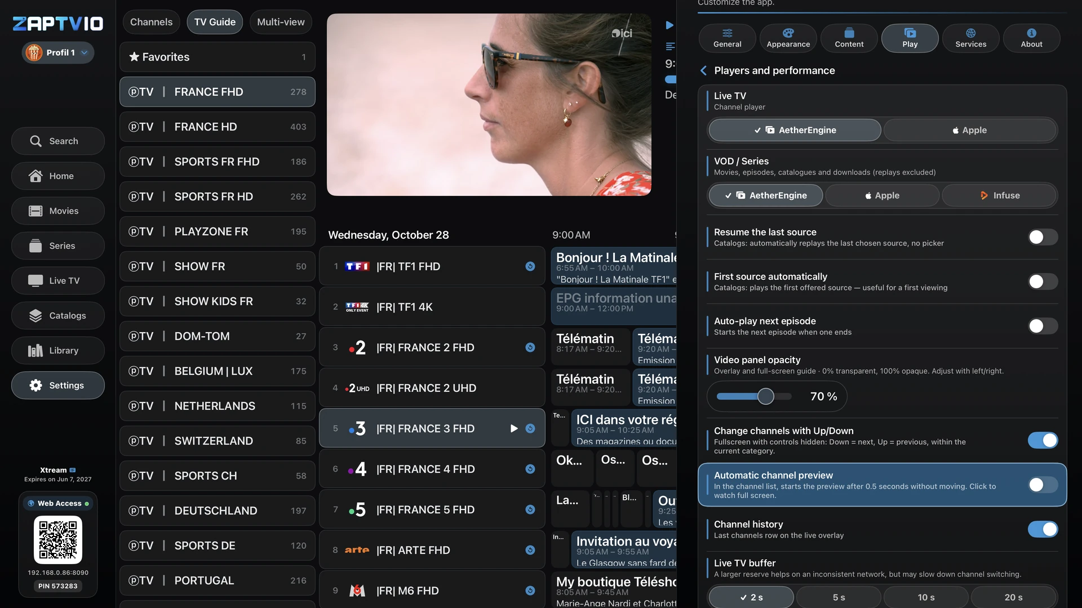
Task: Enable Automatic channel preview
Action: coord(1043,485)
